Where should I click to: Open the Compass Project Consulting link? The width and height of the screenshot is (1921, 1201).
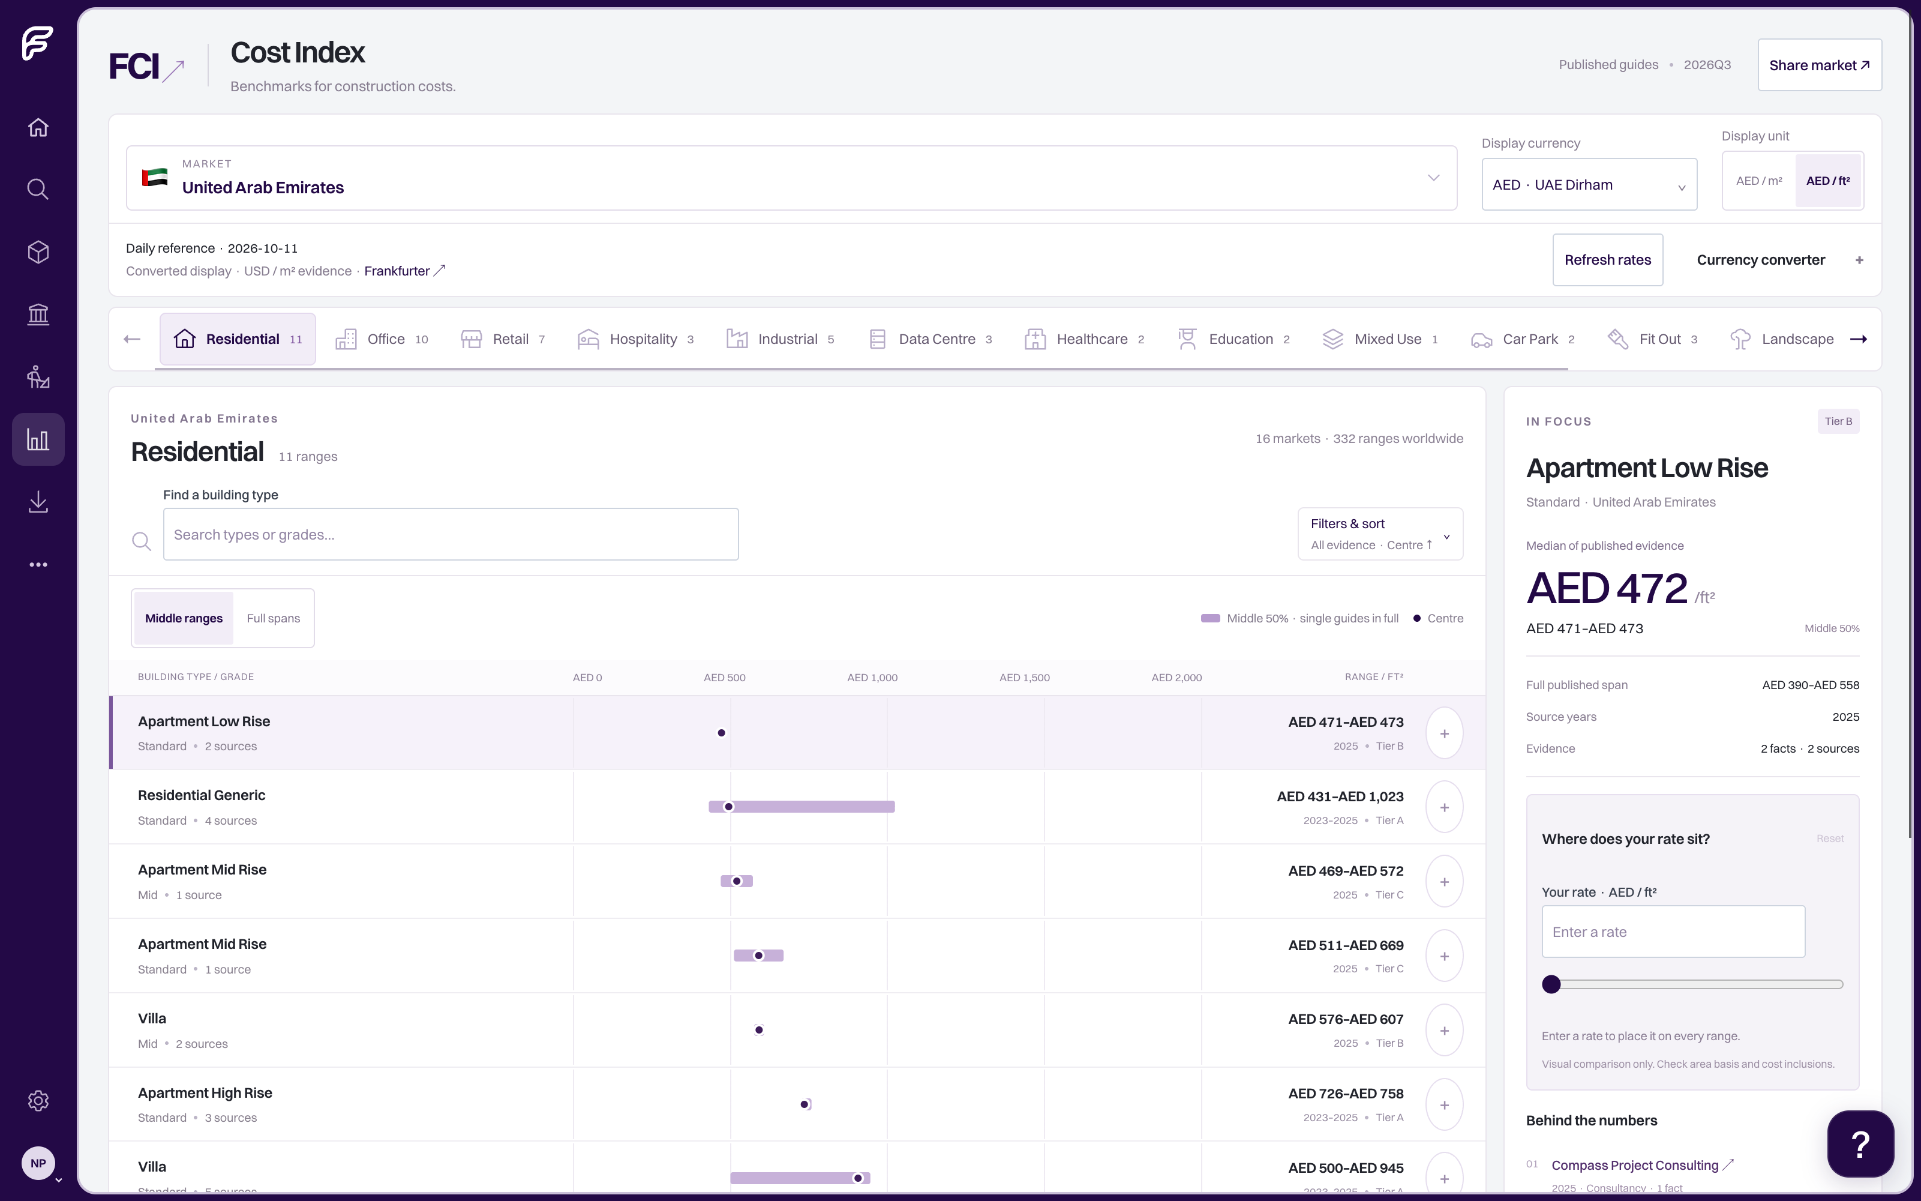[1641, 1165]
